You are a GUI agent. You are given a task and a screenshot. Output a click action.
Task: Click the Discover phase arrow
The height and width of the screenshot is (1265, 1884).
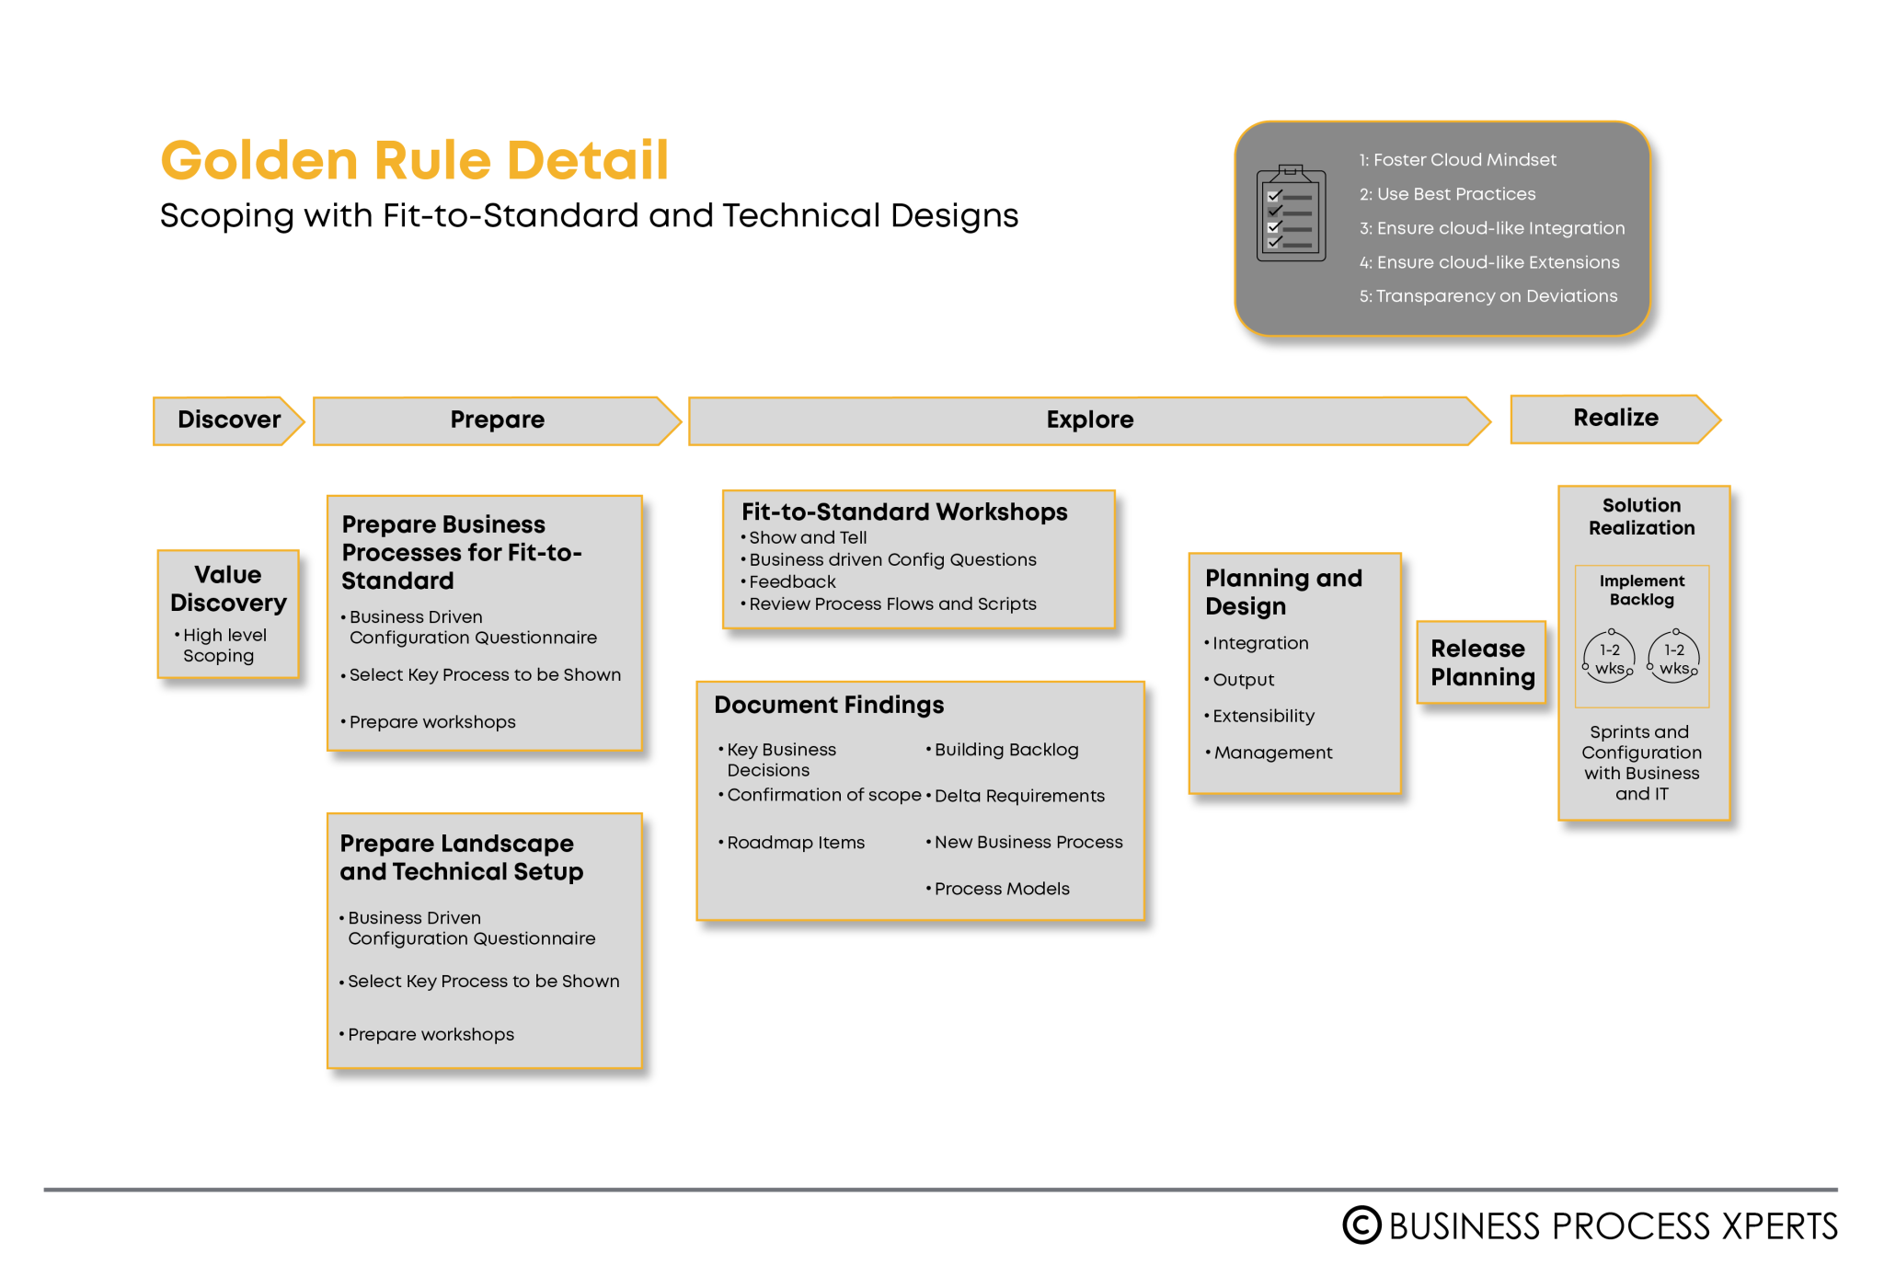click(226, 420)
